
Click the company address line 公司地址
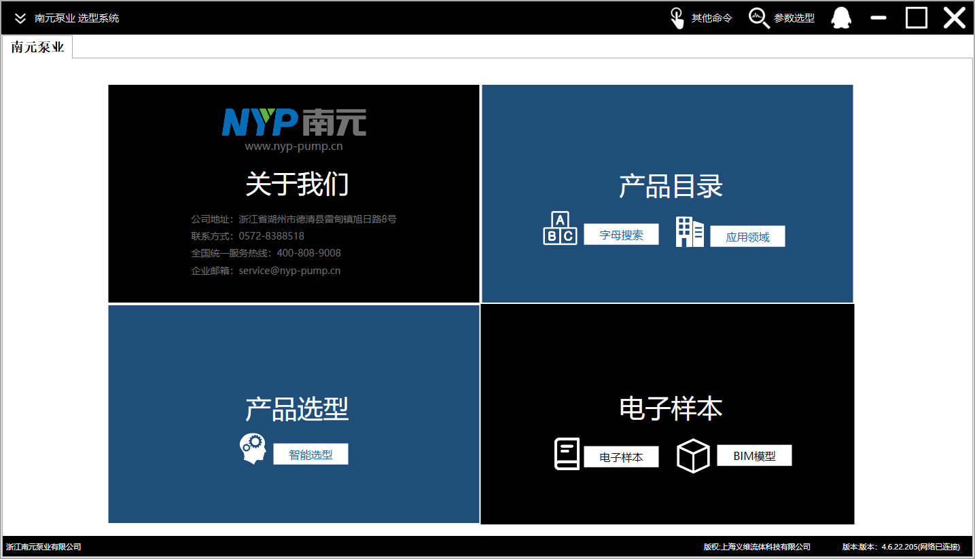(294, 219)
